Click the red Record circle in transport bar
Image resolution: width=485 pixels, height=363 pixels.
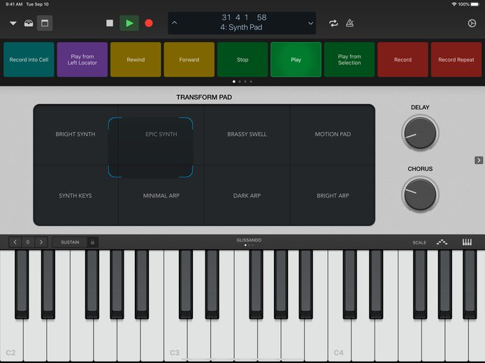point(149,23)
